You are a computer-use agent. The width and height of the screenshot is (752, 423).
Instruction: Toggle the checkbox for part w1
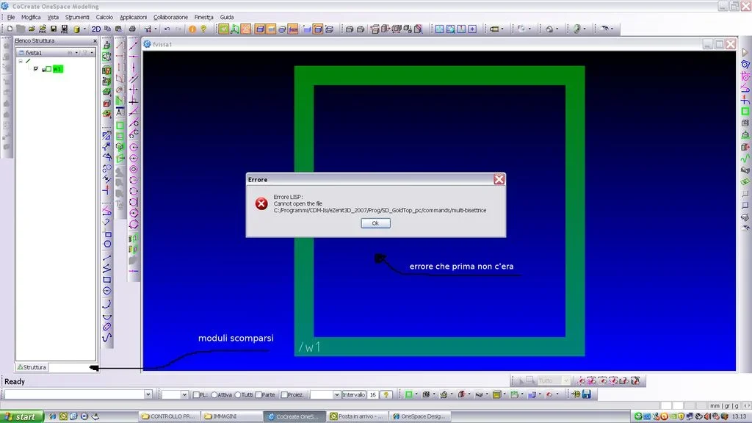click(35, 69)
